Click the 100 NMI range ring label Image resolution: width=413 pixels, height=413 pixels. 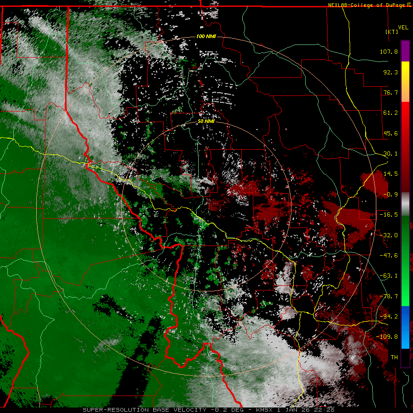coord(206,36)
